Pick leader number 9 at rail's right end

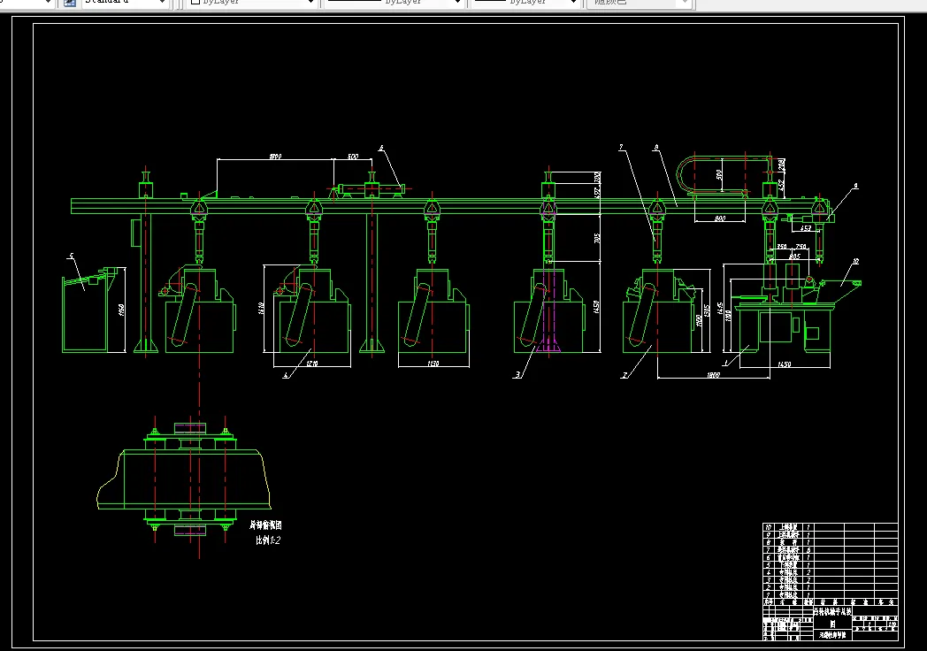pyautogui.click(x=854, y=186)
